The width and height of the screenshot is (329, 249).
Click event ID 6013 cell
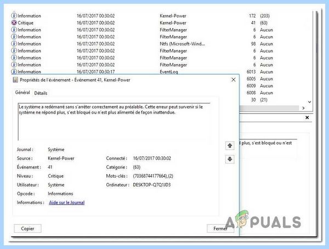click(x=251, y=72)
